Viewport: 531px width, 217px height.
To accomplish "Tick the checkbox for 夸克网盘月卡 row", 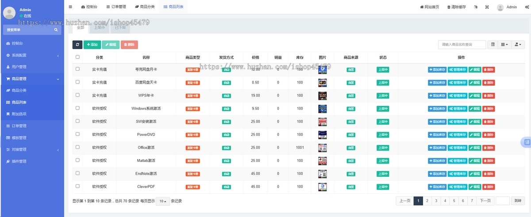I will [78, 69].
